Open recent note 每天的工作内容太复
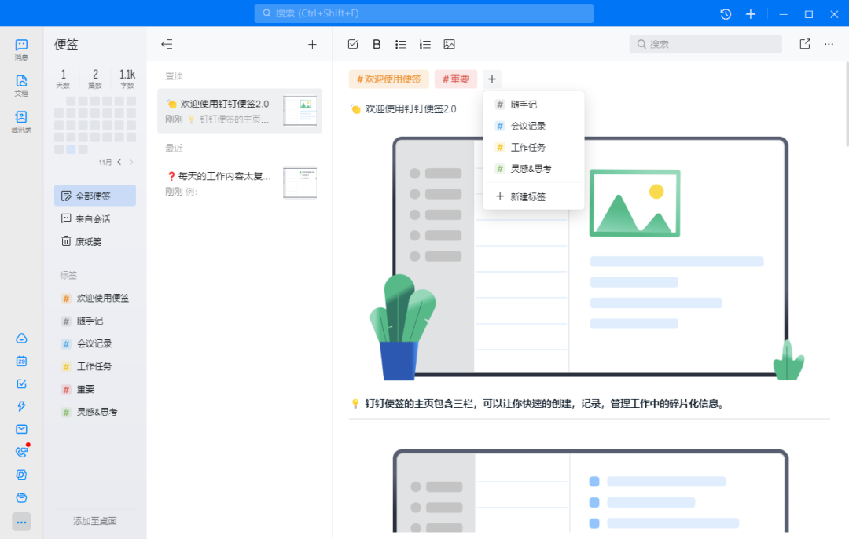 click(239, 183)
